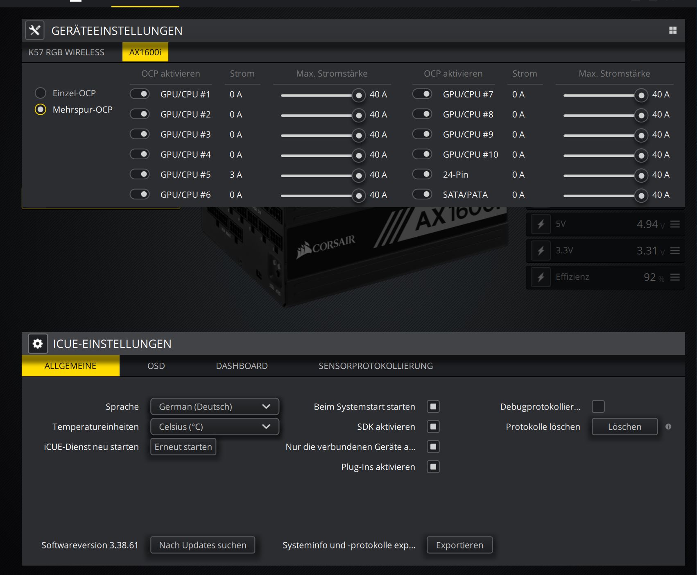
Task: Open the ALLGEMEINE settings tab
Action: click(x=70, y=366)
